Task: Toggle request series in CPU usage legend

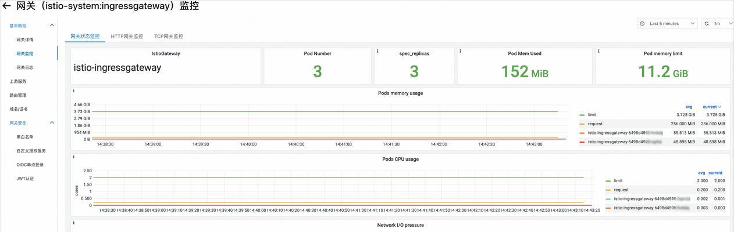Action: (621, 190)
